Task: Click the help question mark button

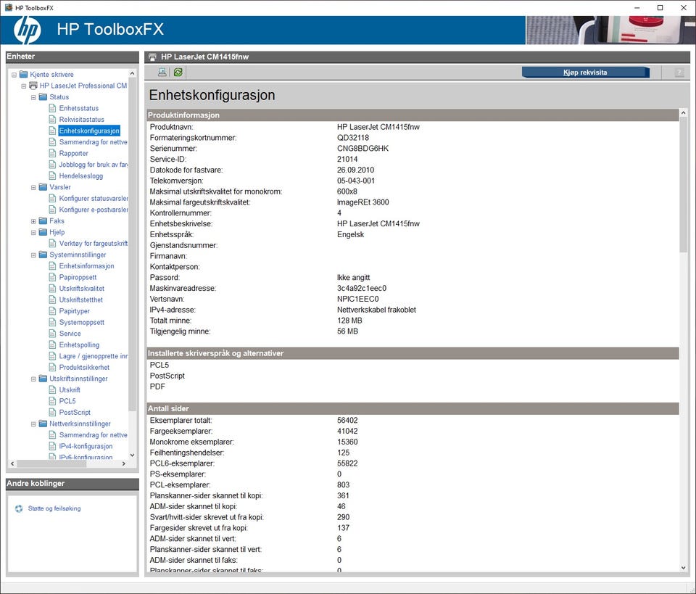Action: pyautogui.click(x=679, y=73)
